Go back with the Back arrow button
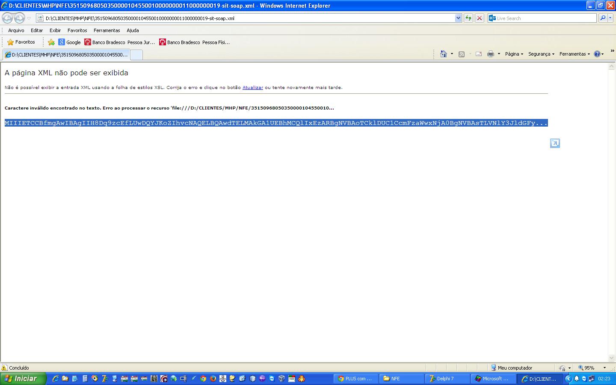This screenshot has width=616, height=385. (7, 18)
